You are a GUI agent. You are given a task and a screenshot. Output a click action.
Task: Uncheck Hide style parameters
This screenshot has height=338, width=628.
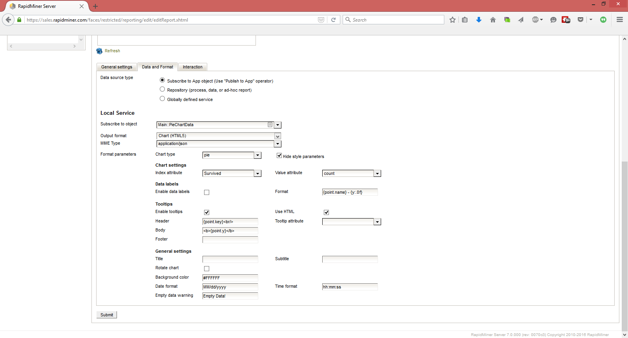[279, 156]
